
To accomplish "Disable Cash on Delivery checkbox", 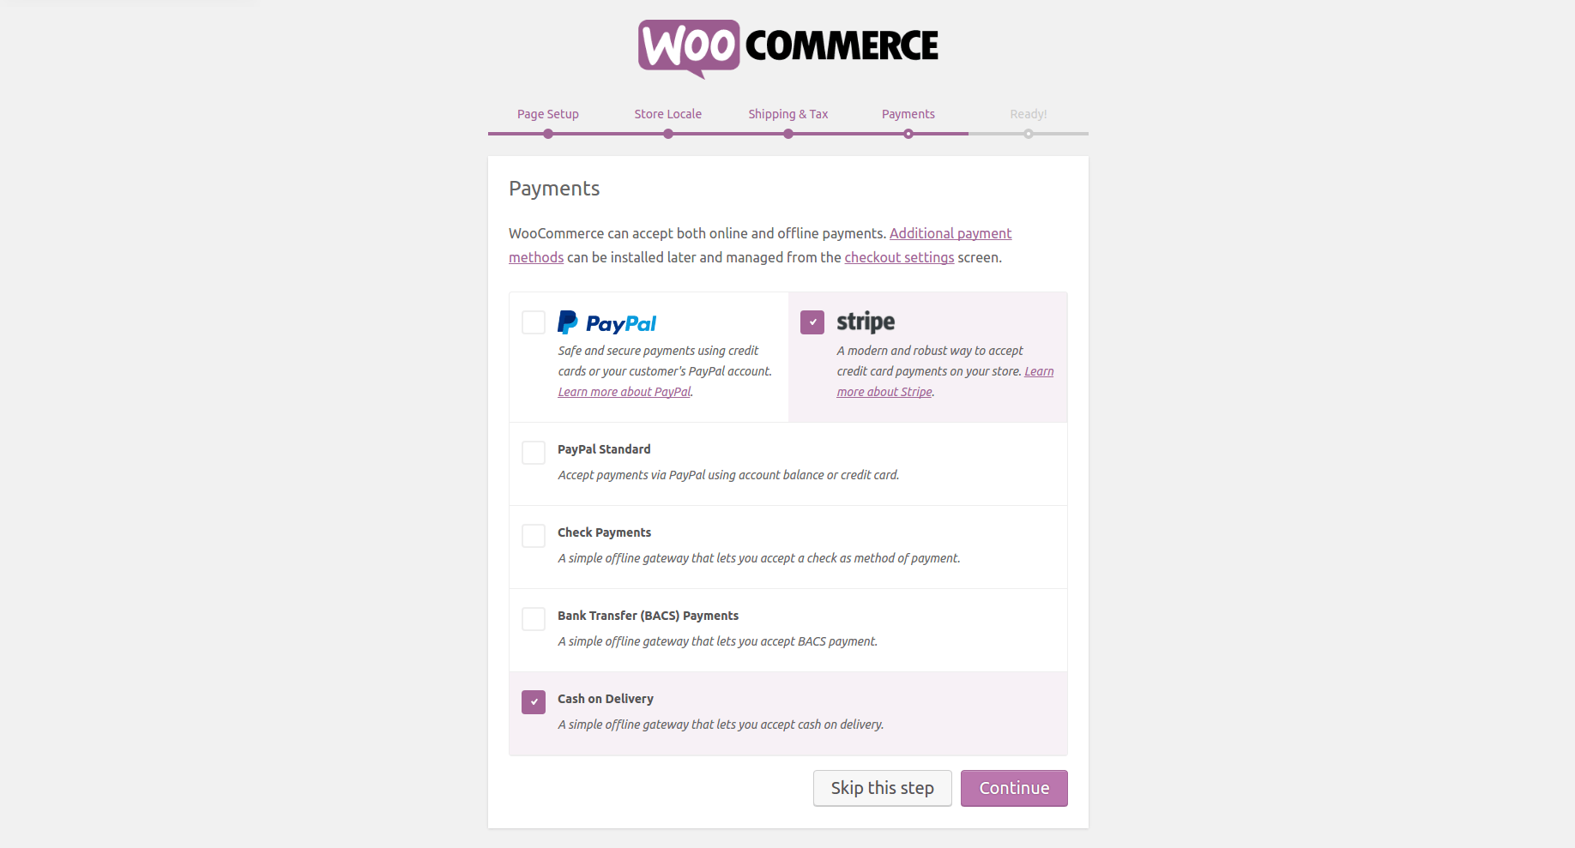I will click(534, 702).
